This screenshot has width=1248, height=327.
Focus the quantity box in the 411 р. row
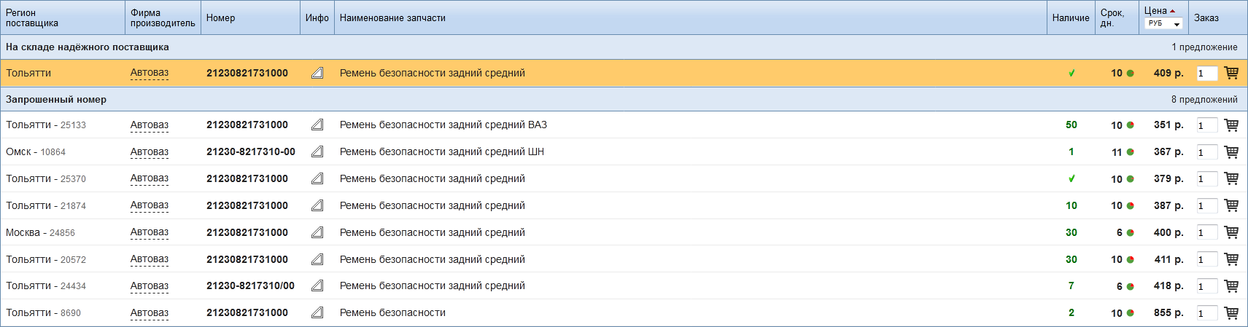(x=1207, y=260)
